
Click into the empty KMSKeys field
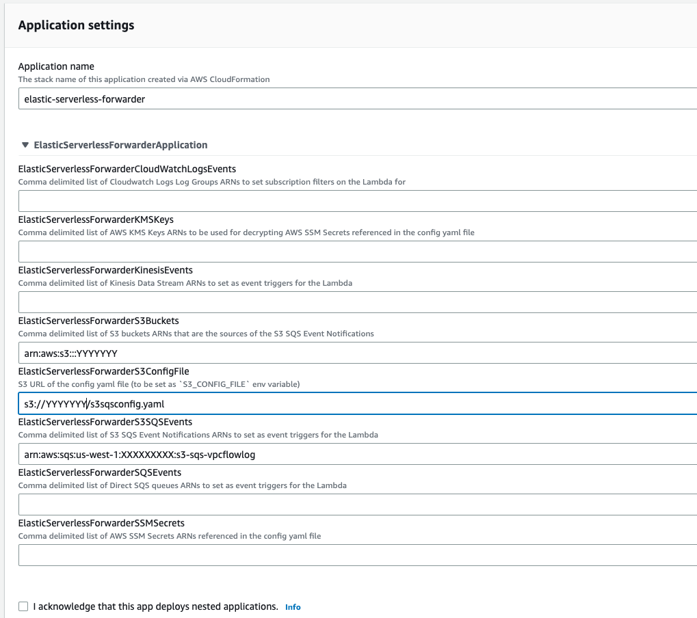pos(356,252)
